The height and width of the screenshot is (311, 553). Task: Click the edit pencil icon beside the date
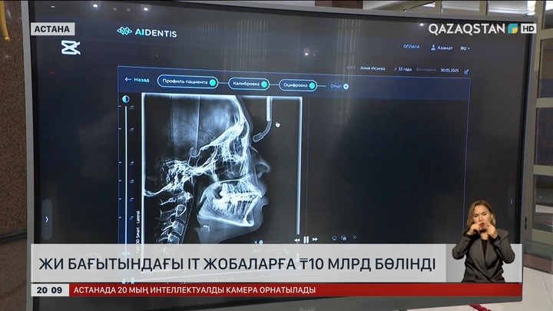tap(466, 71)
